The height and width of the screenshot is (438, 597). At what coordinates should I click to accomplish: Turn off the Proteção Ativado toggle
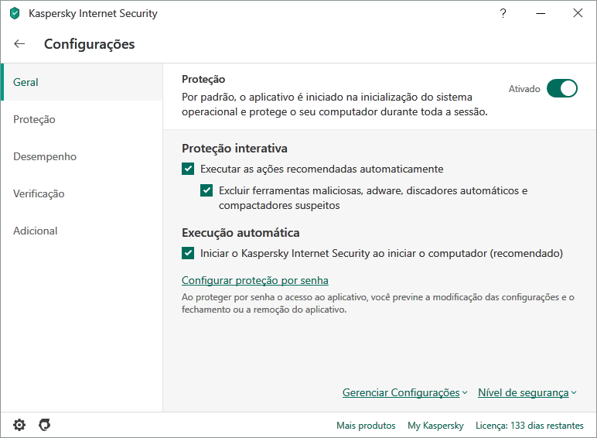click(x=562, y=88)
